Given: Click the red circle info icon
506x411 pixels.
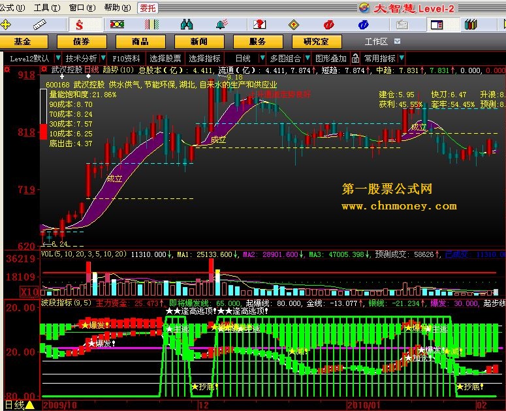Looking at the screenshot, I should click(x=329, y=25).
